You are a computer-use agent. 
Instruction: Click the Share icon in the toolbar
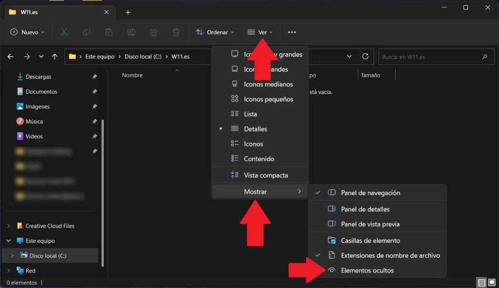coord(154,32)
